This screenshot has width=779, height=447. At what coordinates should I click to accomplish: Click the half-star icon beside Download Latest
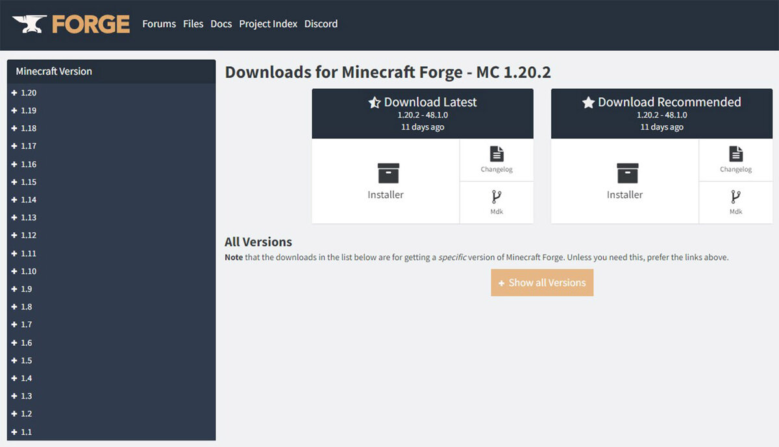click(x=375, y=103)
